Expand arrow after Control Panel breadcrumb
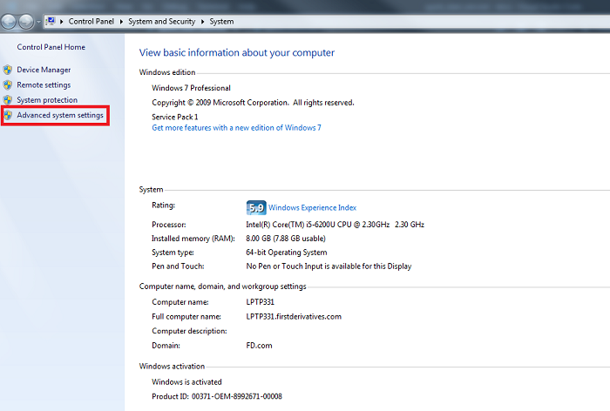This screenshot has height=411, width=610. (121, 22)
